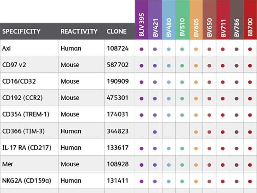Select the BV650 dot in the Mer row
The height and width of the screenshot is (193, 257).
[209, 165]
